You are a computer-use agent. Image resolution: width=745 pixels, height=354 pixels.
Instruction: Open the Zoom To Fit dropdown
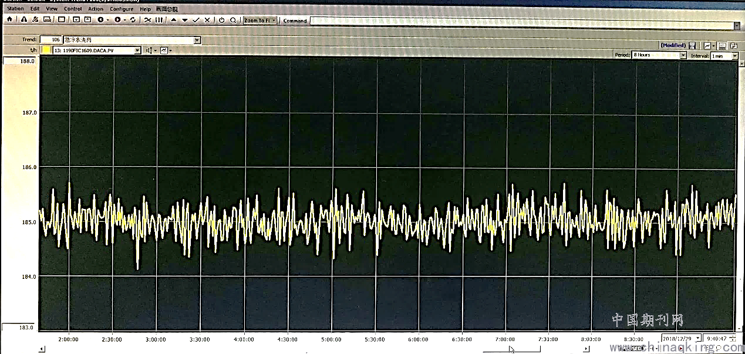click(259, 21)
